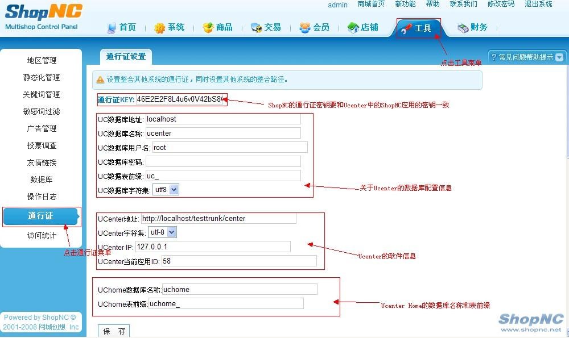The height and width of the screenshot is (338, 569).
Task: Open the 帮助 help link
Action: pos(432,4)
